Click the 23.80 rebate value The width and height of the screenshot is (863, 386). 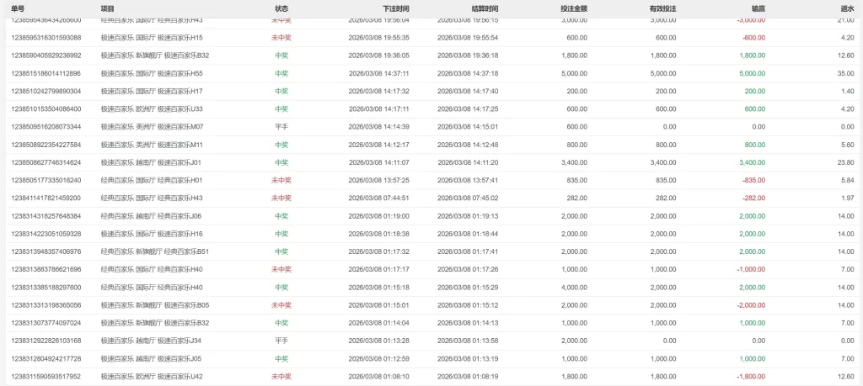pos(846,162)
